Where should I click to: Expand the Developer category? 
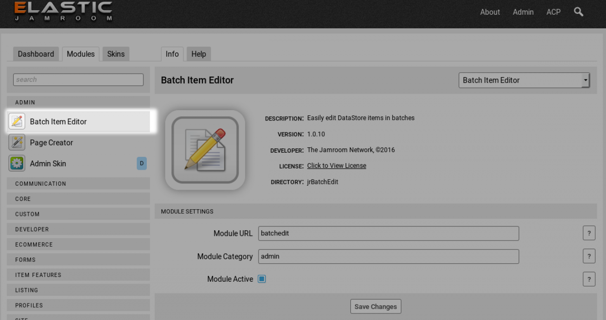click(x=78, y=229)
